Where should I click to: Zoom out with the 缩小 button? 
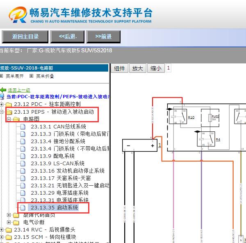coord(156,68)
